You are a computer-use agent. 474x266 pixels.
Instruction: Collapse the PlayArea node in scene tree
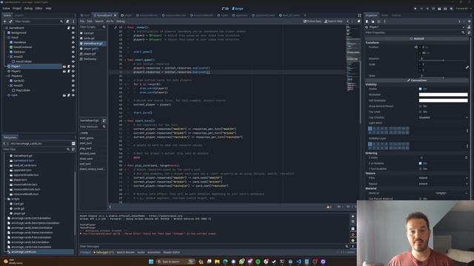(x=6, y=76)
